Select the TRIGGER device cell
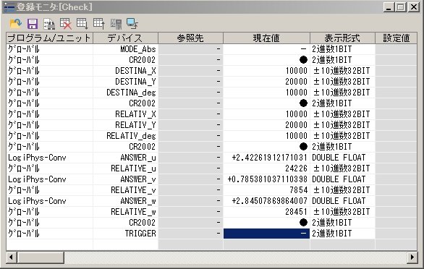Image resolution: width=424 pixels, height=269 pixels. coord(125,234)
